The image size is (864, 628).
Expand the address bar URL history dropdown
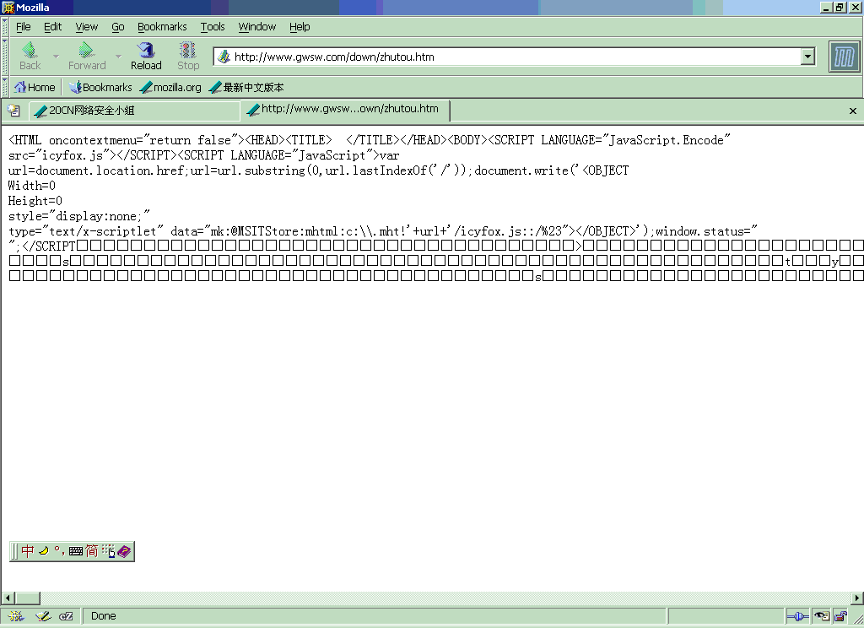[x=807, y=57]
